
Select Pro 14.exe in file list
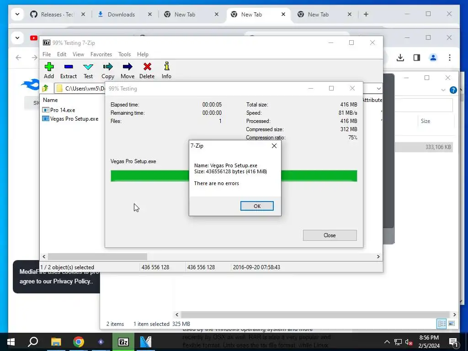(x=58, y=110)
